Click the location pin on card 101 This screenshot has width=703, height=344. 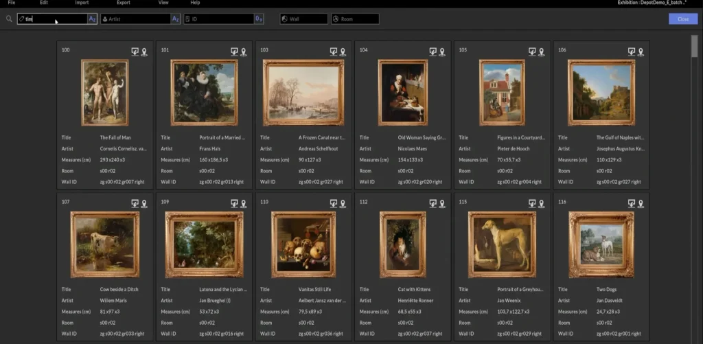click(244, 52)
